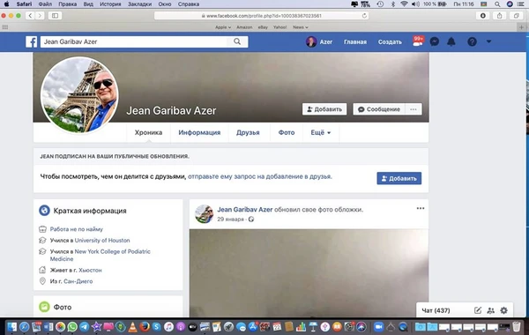Click the Safari address bar
Viewport: 529px width, 335px height.
pos(261,16)
